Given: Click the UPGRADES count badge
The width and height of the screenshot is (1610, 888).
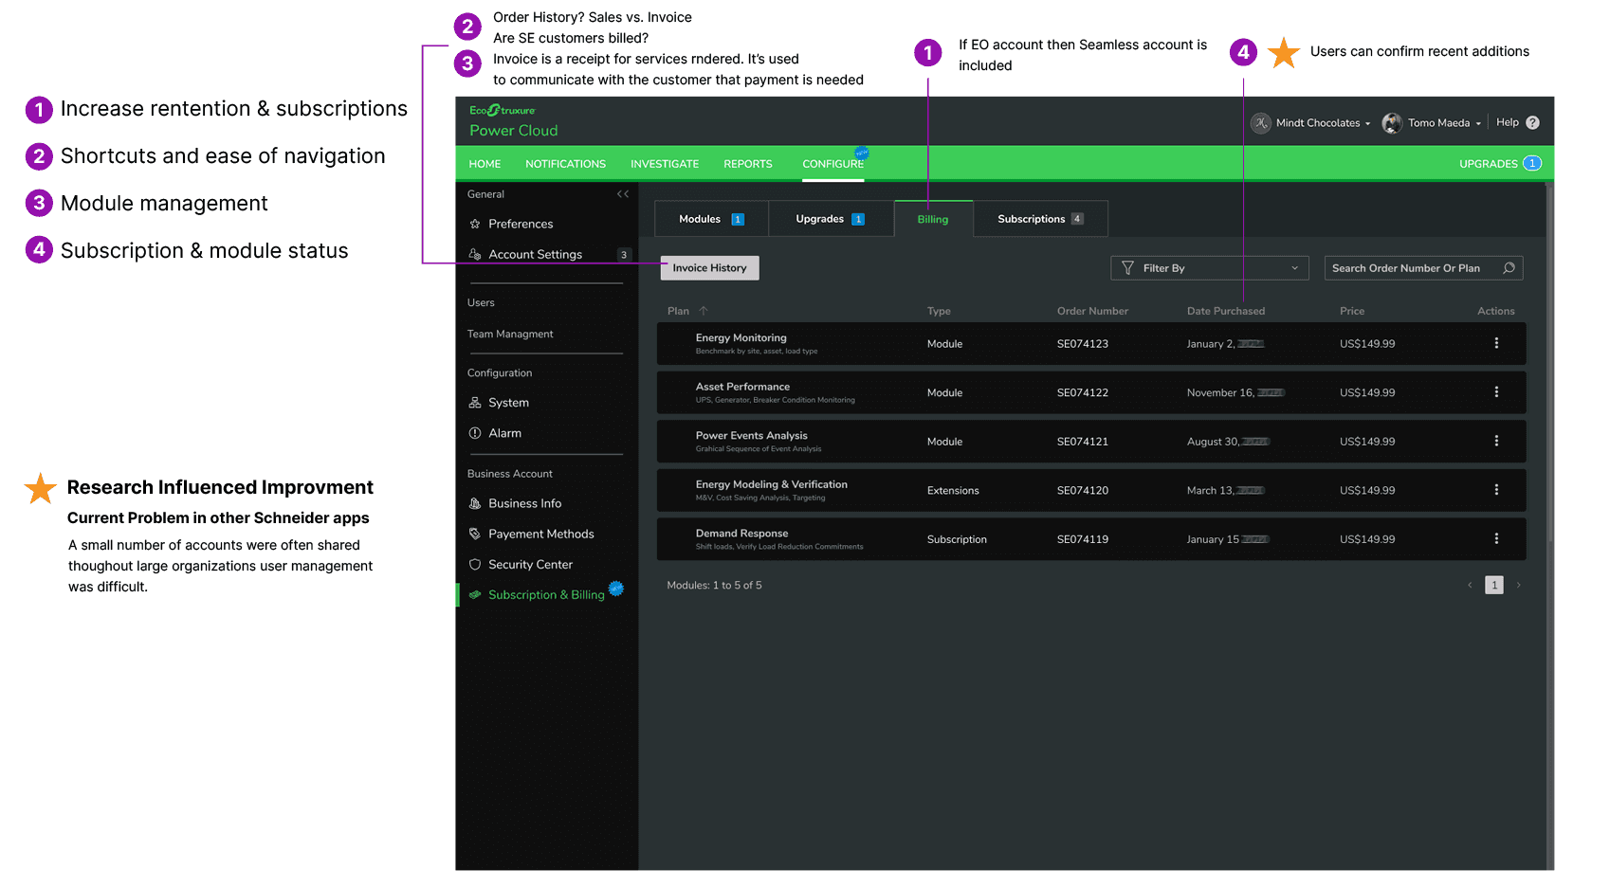Looking at the screenshot, I should [1532, 163].
